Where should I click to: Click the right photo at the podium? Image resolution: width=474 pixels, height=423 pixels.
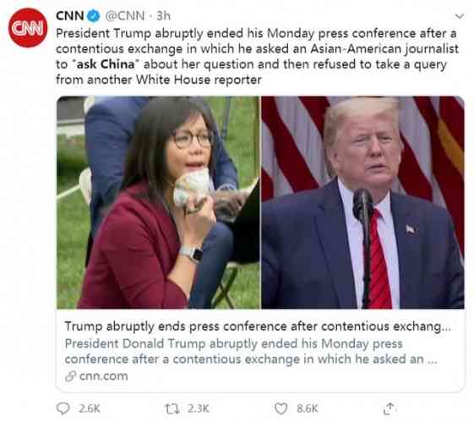point(362,202)
